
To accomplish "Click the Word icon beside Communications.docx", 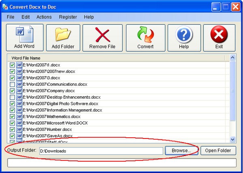I will coord(19,84).
